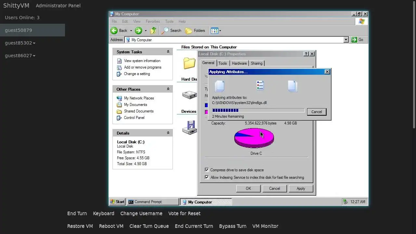Select the General tab
This screenshot has width=416, height=234.
[x=208, y=63]
